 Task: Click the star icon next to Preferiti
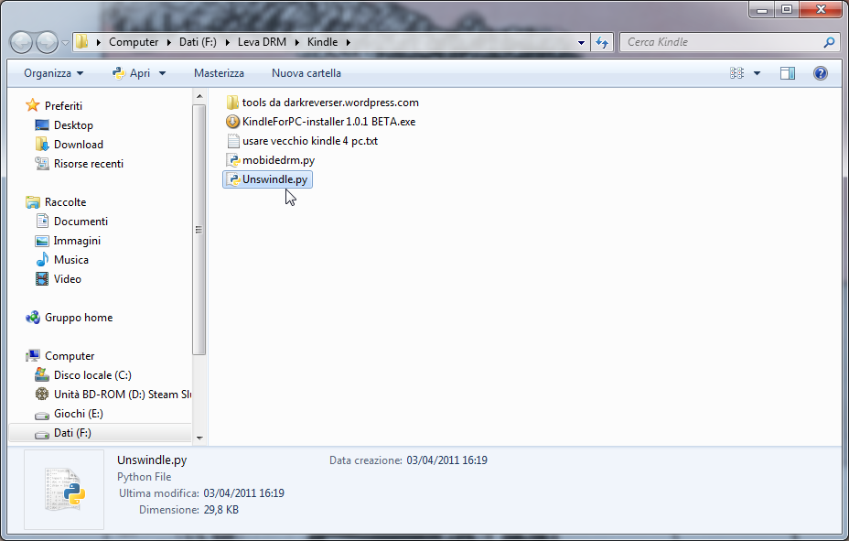33,105
